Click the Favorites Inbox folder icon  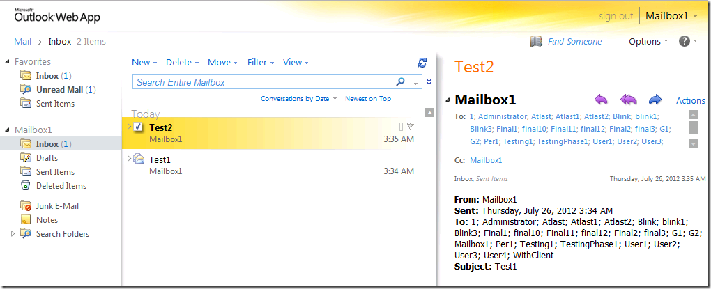25,76
